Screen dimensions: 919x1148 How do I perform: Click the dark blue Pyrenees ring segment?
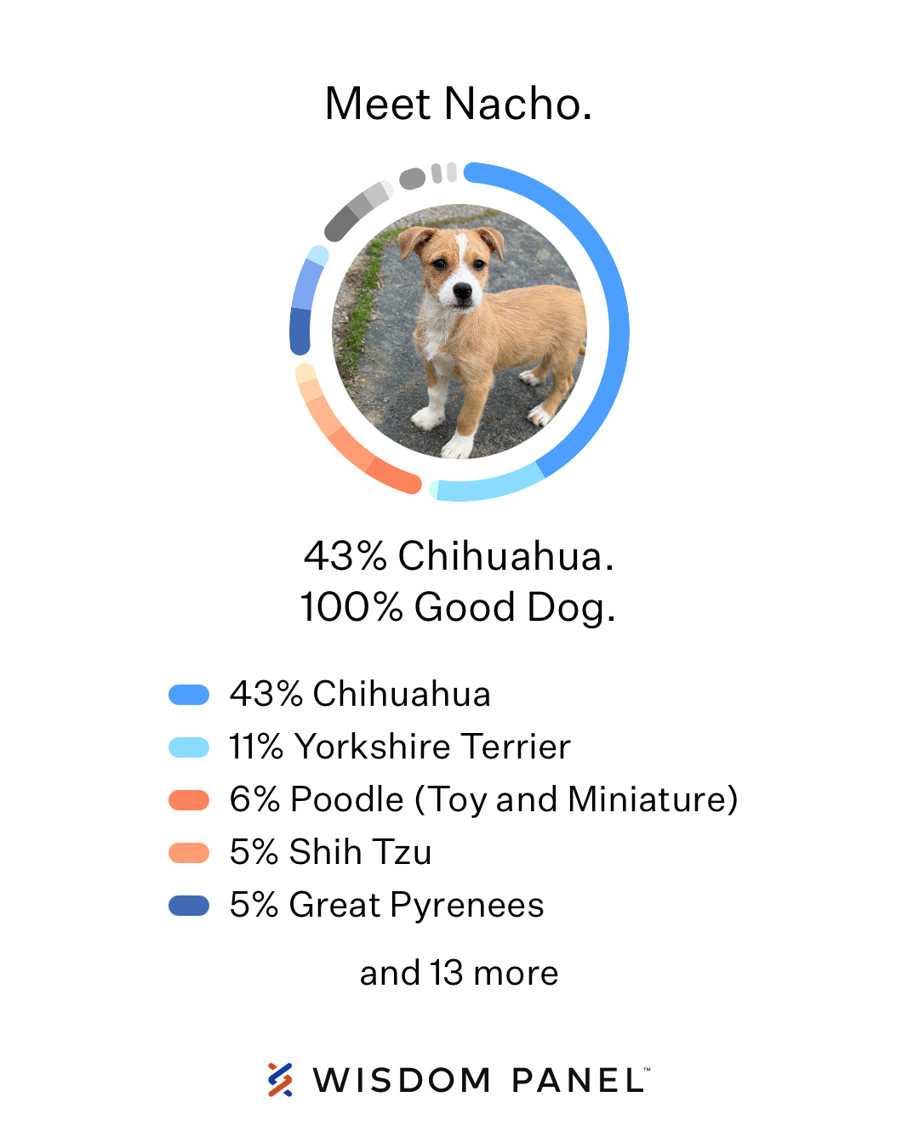click(300, 330)
